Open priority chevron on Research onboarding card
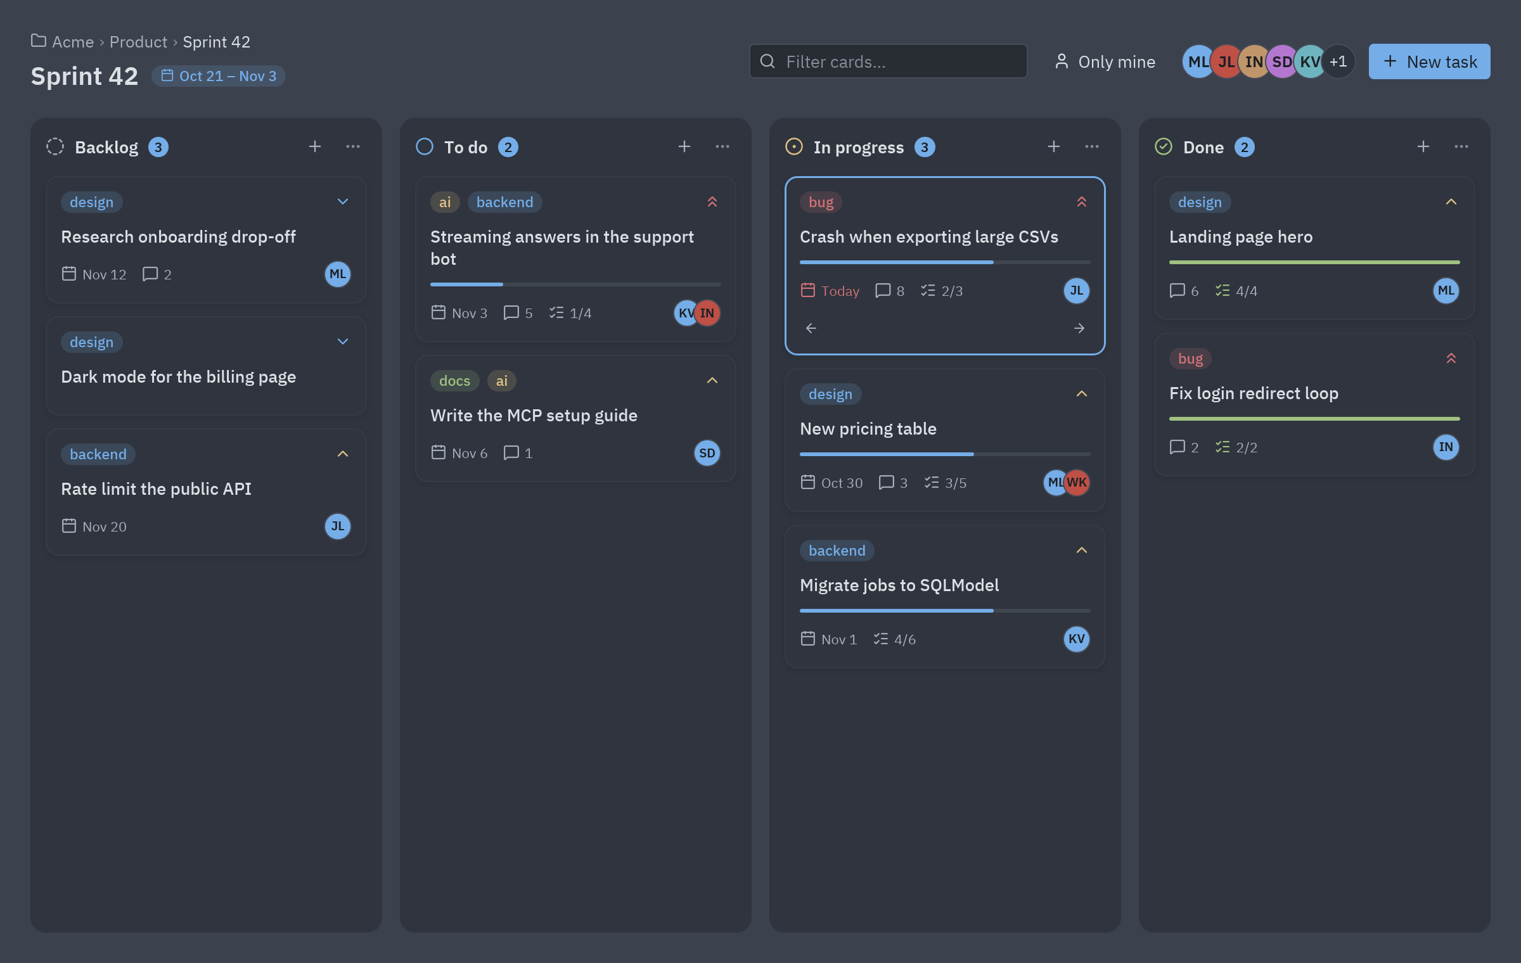The height and width of the screenshot is (963, 1521). [343, 202]
